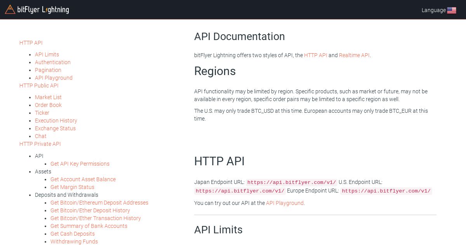Open API Playground from the sidebar
Image resolution: width=466 pixels, height=245 pixels.
click(x=54, y=78)
